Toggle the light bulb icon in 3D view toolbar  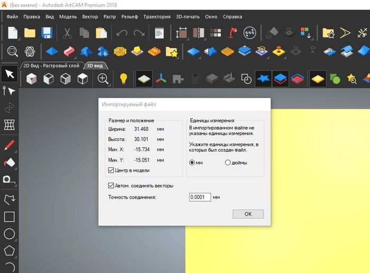(123, 79)
